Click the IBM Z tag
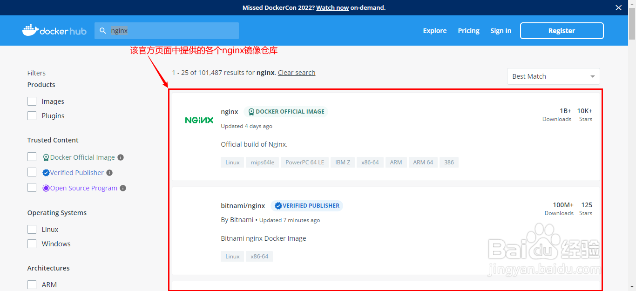Image resolution: width=636 pixels, height=291 pixels. coord(343,162)
